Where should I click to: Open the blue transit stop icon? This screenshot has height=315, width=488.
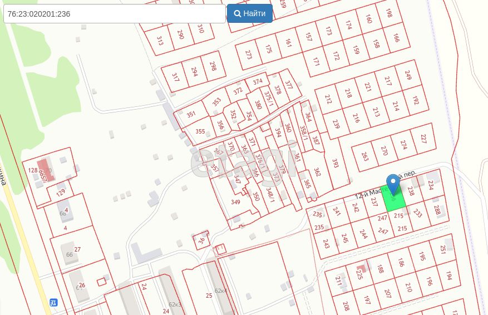tap(53, 302)
